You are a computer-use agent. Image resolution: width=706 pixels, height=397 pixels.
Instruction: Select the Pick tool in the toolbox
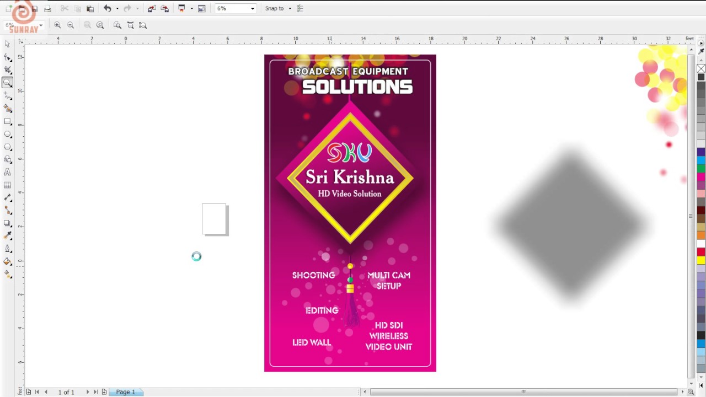pos(7,44)
